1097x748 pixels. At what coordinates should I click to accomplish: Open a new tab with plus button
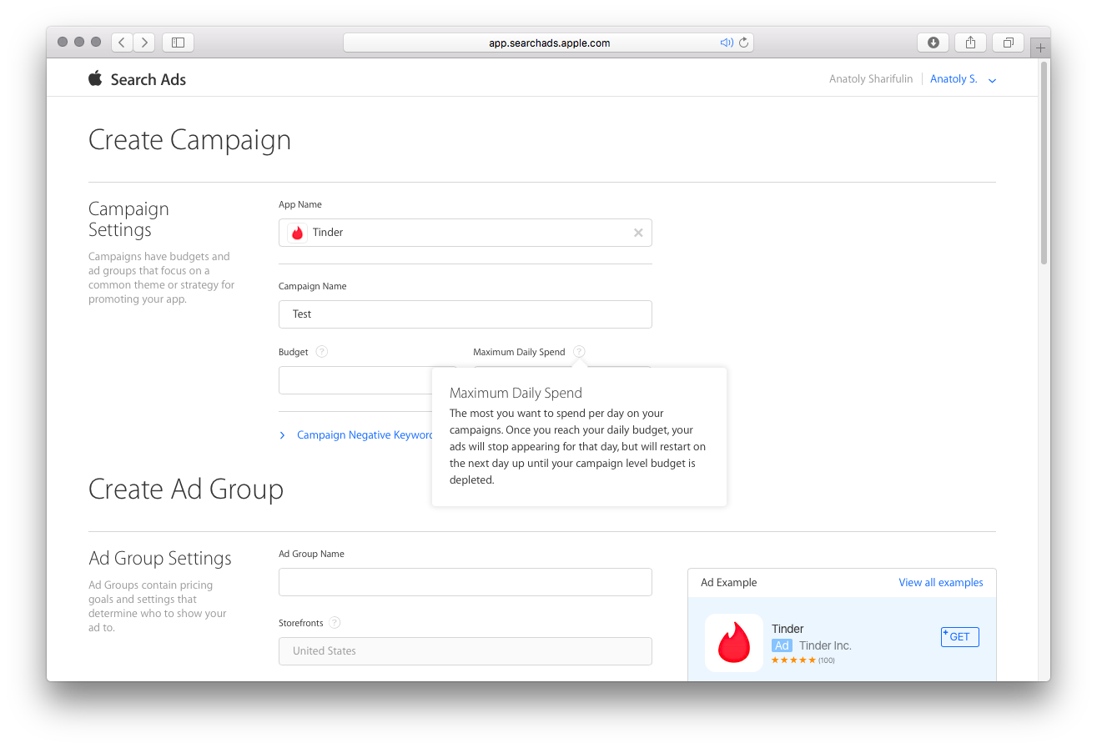[1039, 48]
